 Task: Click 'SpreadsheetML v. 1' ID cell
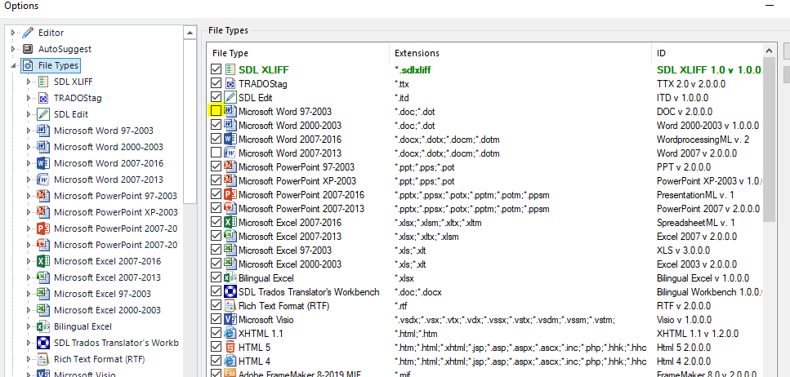(696, 223)
